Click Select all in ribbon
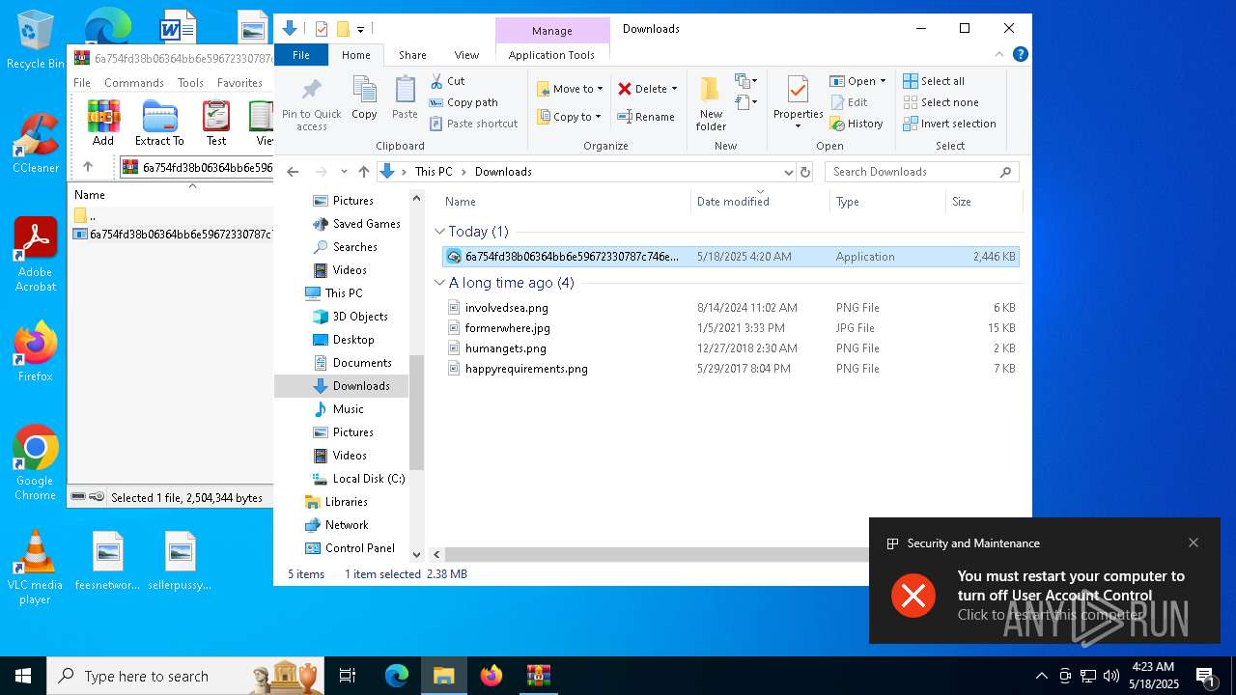Viewport: 1236px width, 695px height. (934, 81)
